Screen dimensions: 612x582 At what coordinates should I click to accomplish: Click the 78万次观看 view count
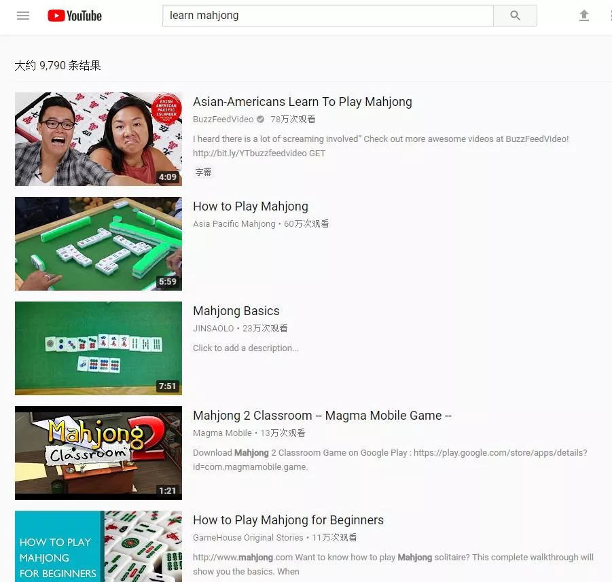(293, 120)
